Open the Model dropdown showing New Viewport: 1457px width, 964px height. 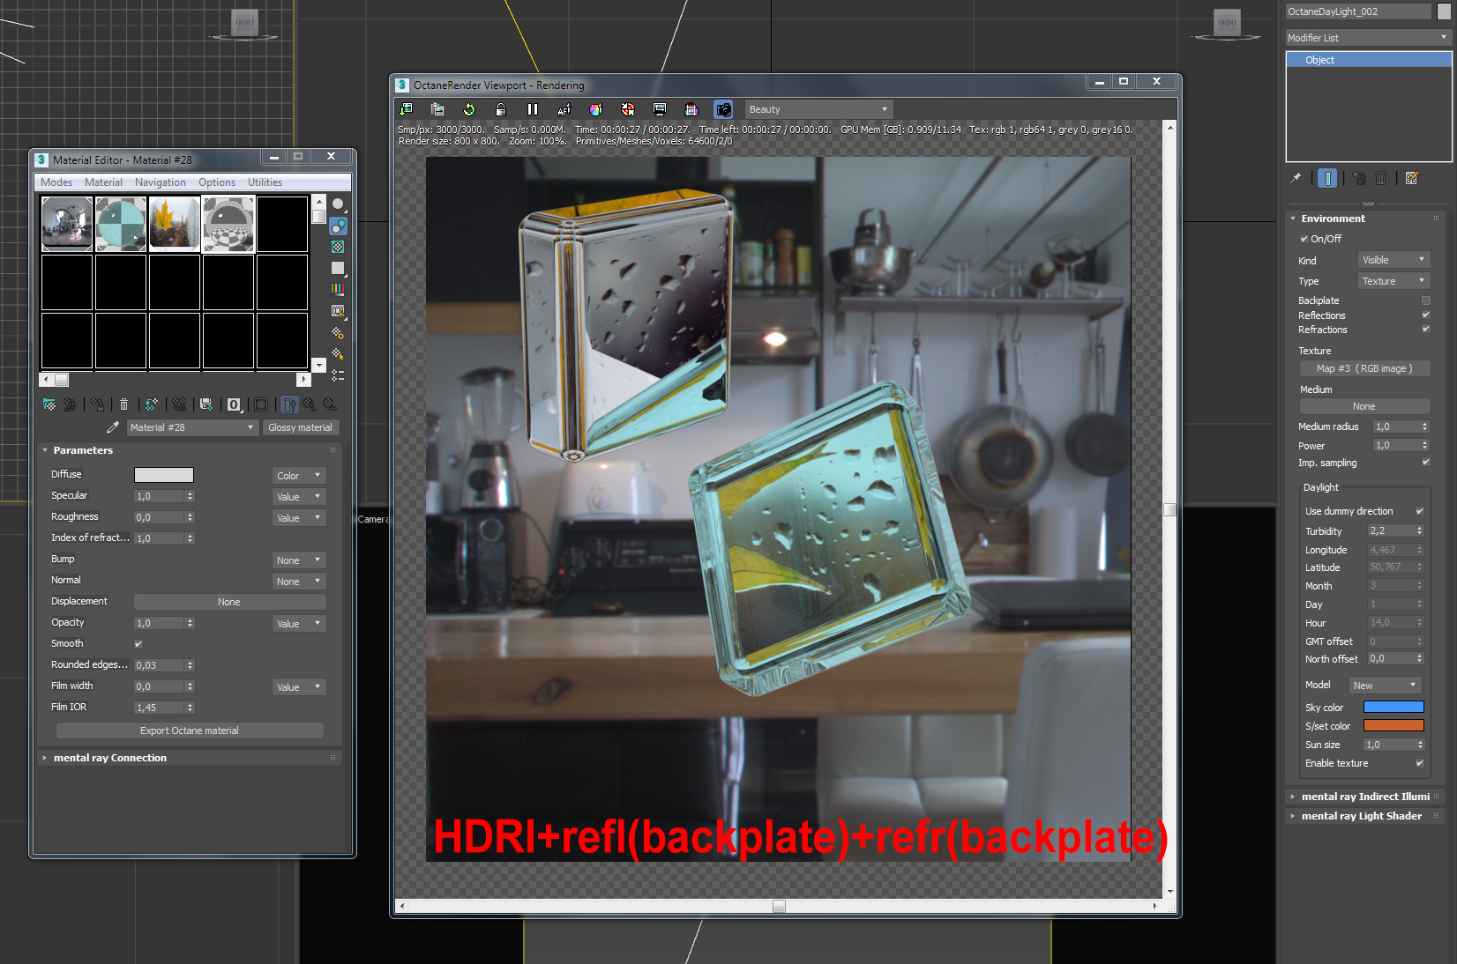pos(1386,686)
